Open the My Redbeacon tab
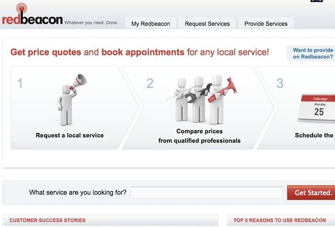Screen dimensions: 335x227 click(151, 24)
